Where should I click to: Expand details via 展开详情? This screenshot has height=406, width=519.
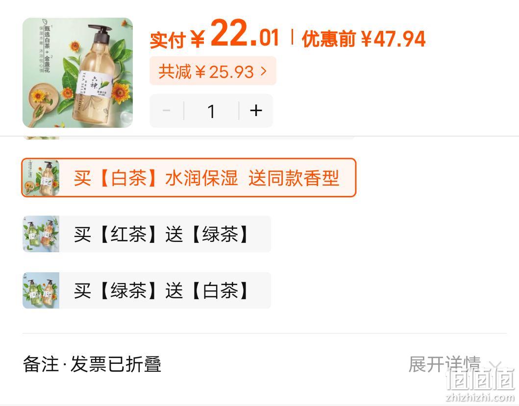pyautogui.click(x=445, y=364)
